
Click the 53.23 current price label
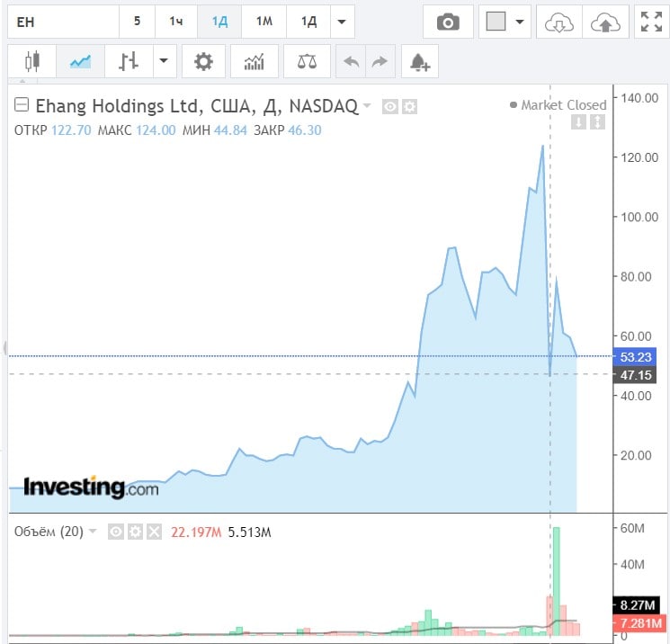[x=635, y=357]
